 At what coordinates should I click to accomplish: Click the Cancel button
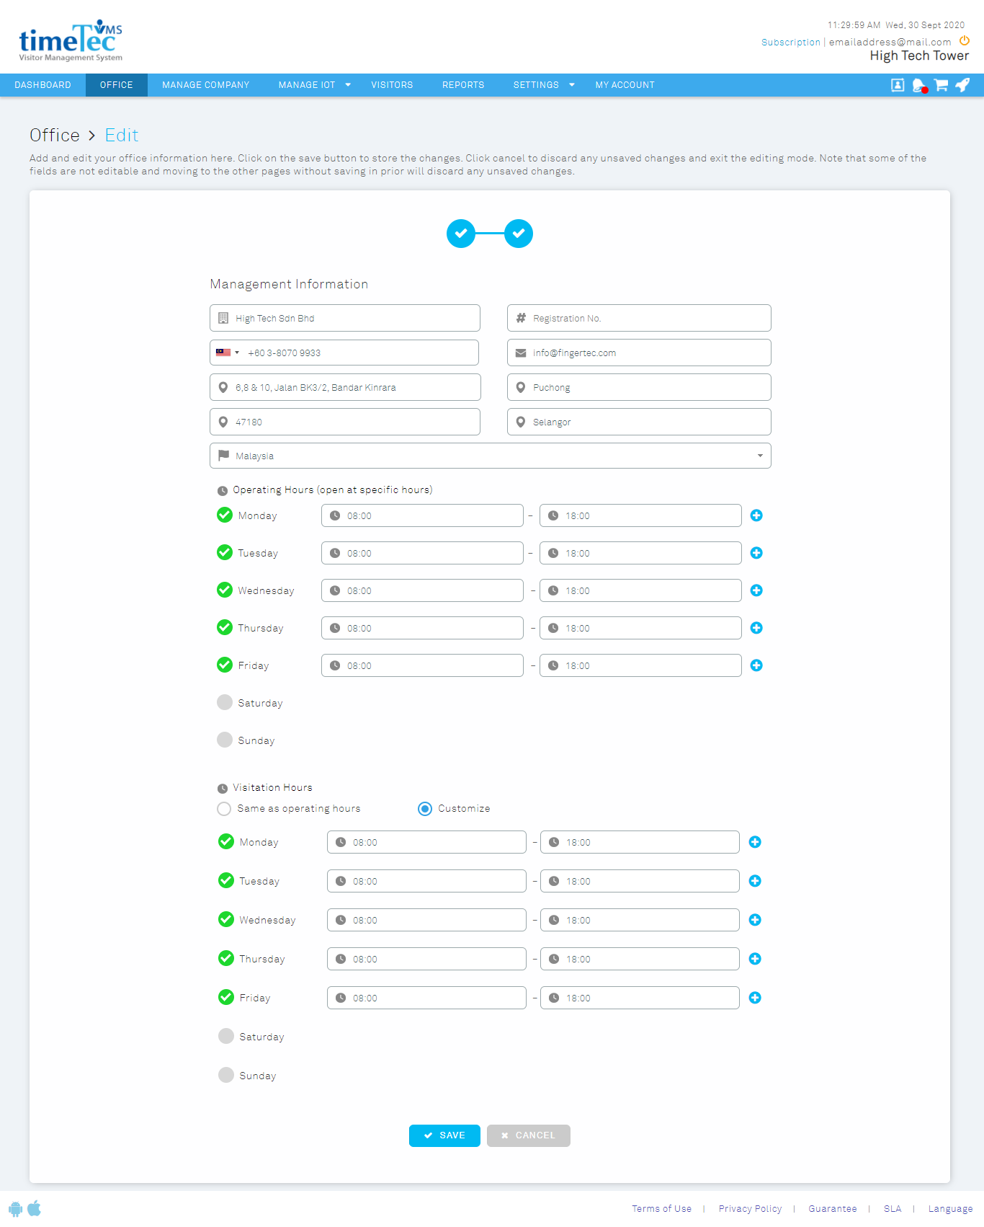pos(529,1135)
